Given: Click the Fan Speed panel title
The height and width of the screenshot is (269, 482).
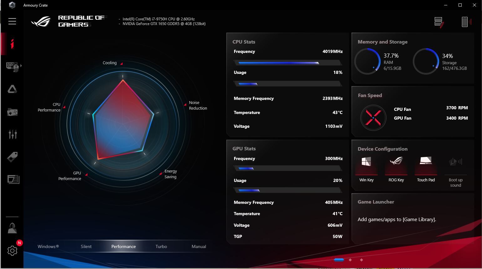Looking at the screenshot, I should (x=370, y=96).
